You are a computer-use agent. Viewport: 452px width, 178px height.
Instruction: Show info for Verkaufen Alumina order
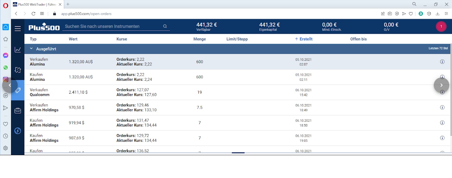442,62
